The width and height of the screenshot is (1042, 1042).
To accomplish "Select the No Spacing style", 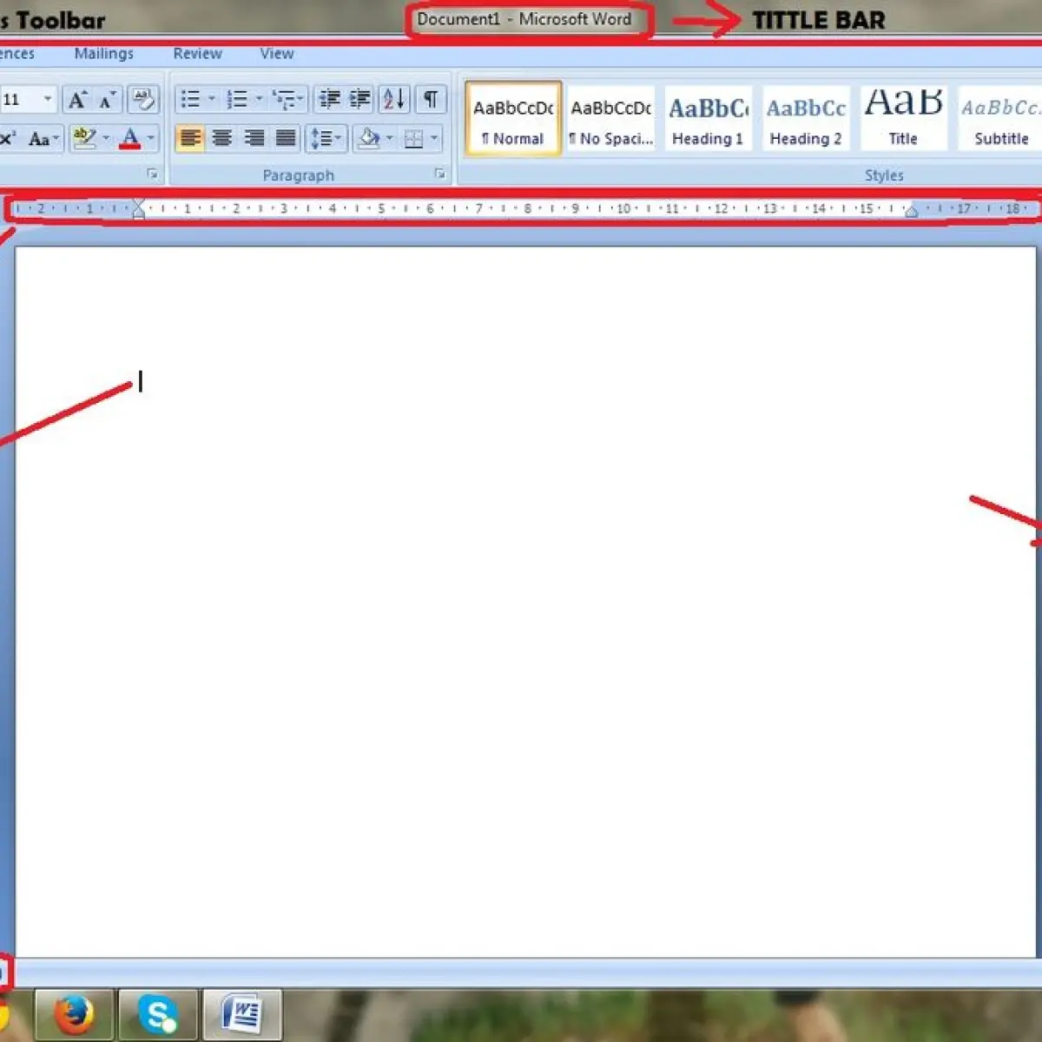I will point(611,119).
